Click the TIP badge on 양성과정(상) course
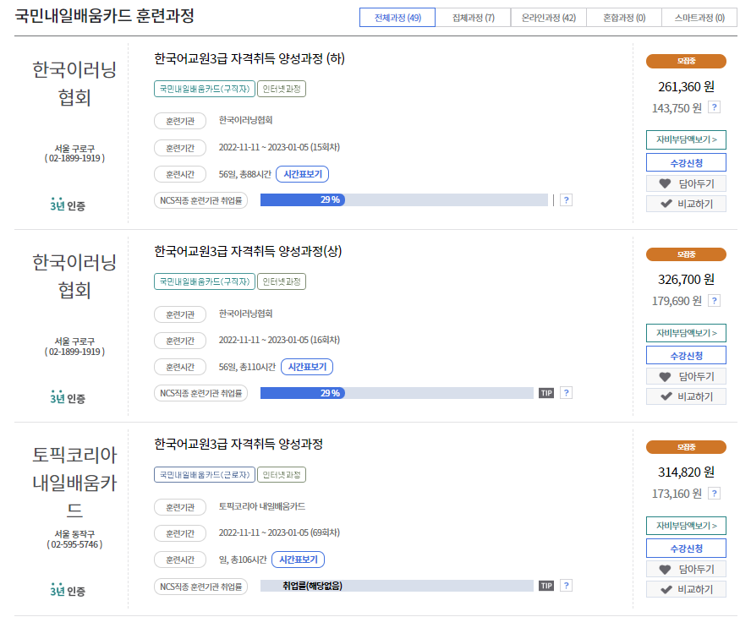This screenshot has width=740, height=617. coord(546,393)
